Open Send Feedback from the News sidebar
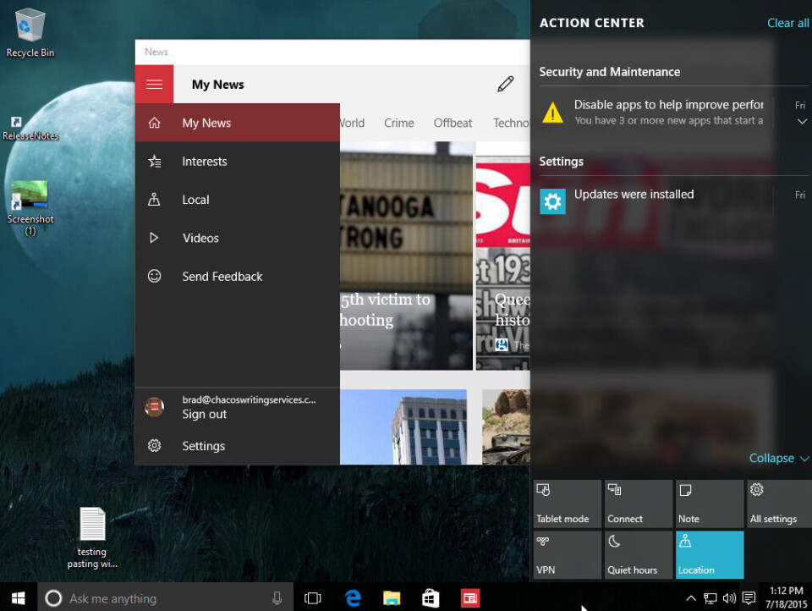Screen dimensions: 812x611 [222, 277]
